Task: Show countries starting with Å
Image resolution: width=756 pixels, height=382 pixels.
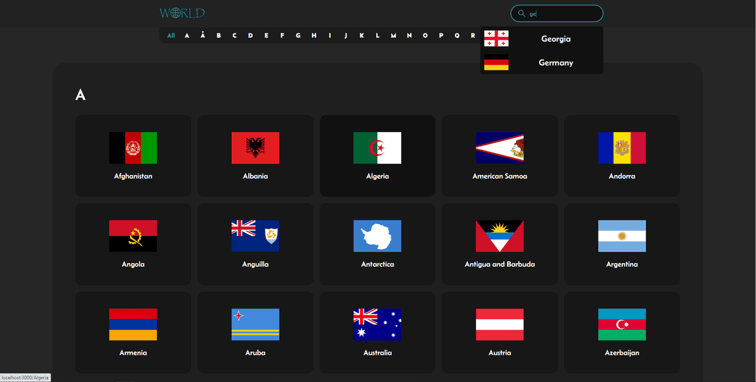Action: (202, 35)
